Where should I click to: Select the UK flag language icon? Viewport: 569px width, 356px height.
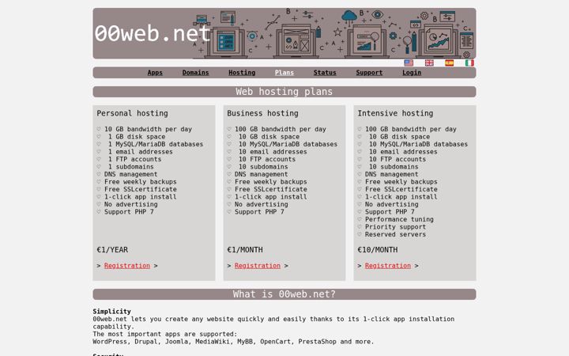tap(429, 62)
